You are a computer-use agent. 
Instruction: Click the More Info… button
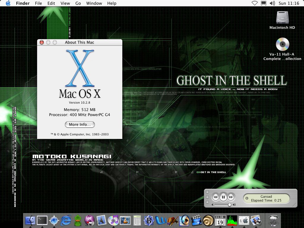[x=80, y=124]
